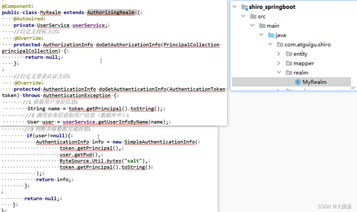Click PrincipalCollection parameter type
Viewport: 357px width, 212px height.
point(191,45)
